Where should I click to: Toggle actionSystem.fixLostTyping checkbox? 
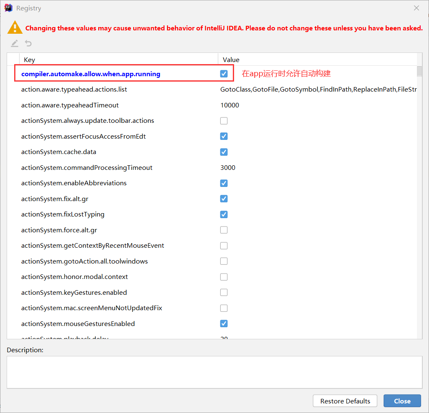(224, 214)
